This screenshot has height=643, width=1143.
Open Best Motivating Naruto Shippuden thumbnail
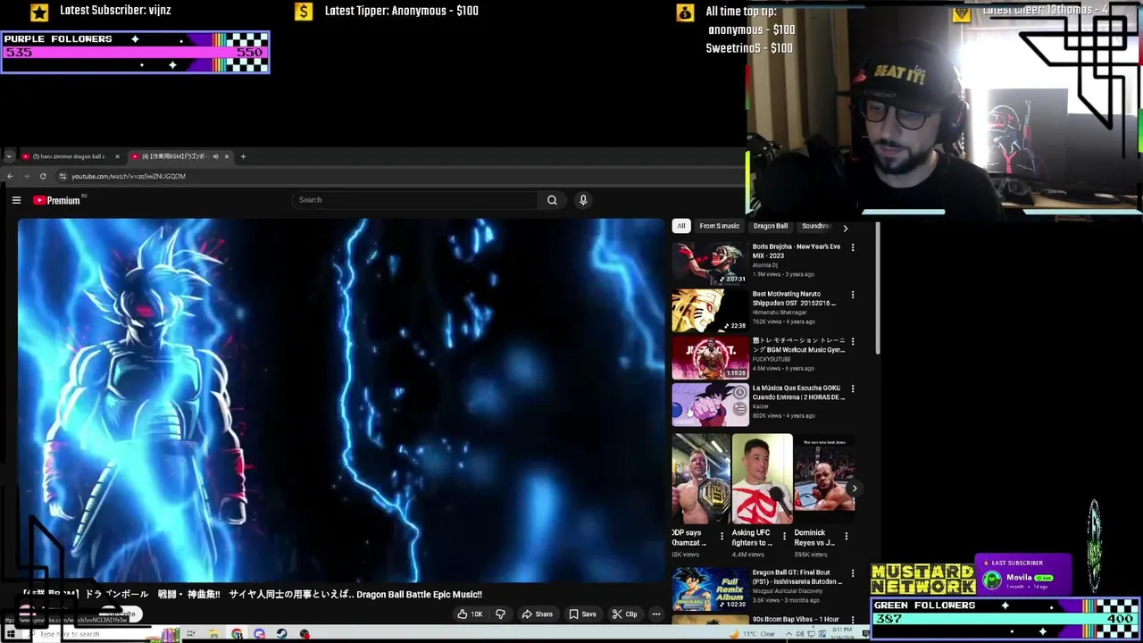(710, 310)
